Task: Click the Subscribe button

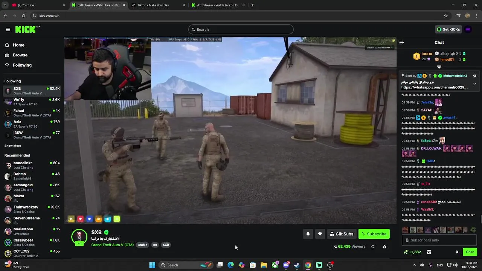Action: coord(374,234)
